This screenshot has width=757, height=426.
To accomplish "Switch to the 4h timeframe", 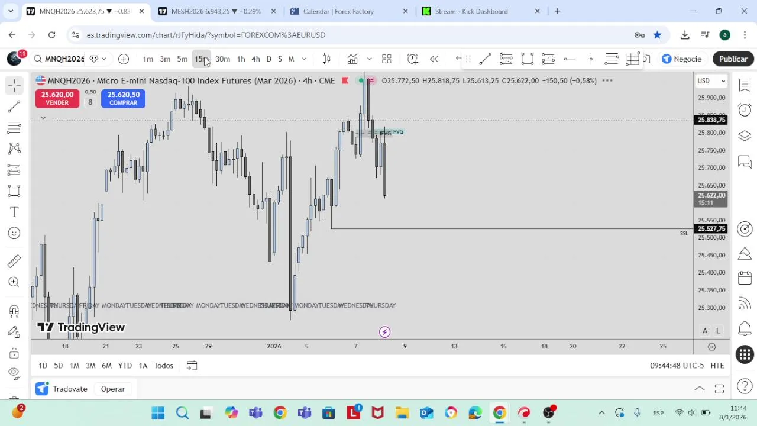I will click(x=255, y=59).
